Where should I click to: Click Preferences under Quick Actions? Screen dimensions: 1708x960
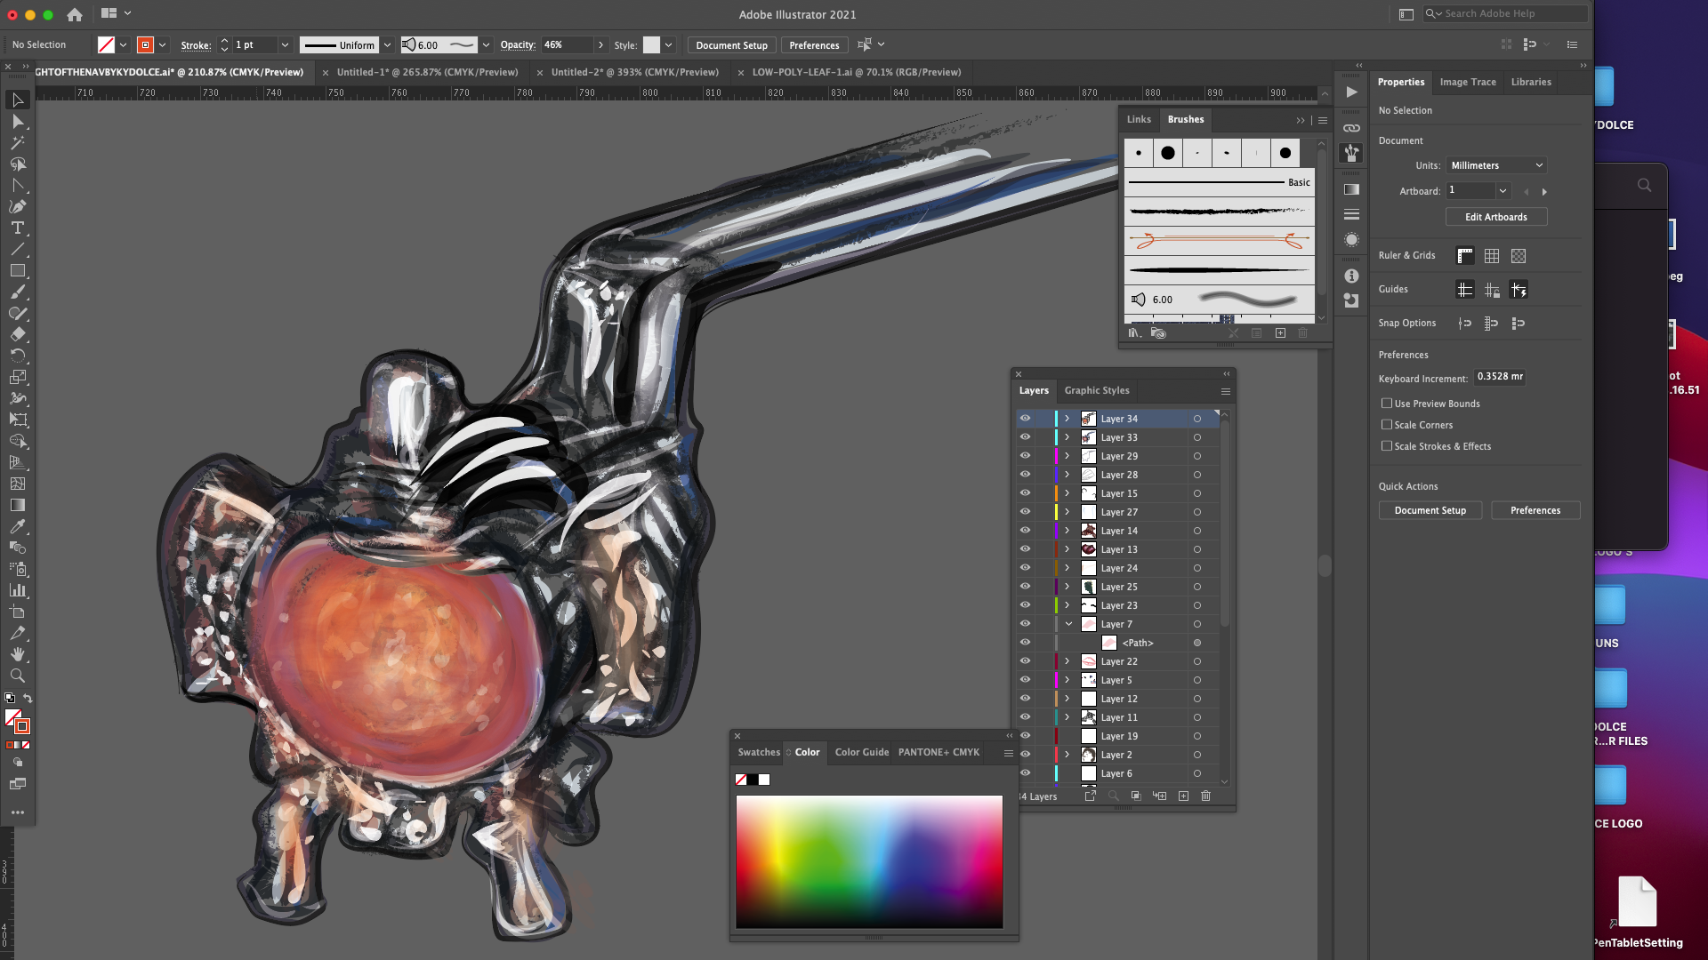coord(1535,510)
